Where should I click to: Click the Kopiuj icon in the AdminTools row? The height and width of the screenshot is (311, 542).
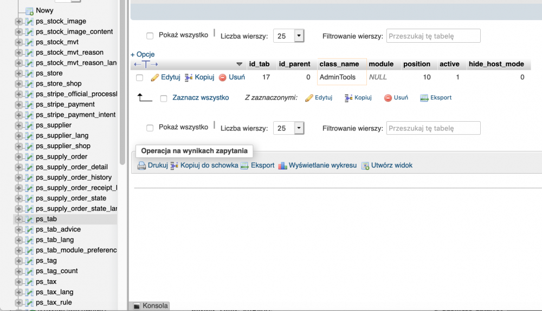point(189,77)
